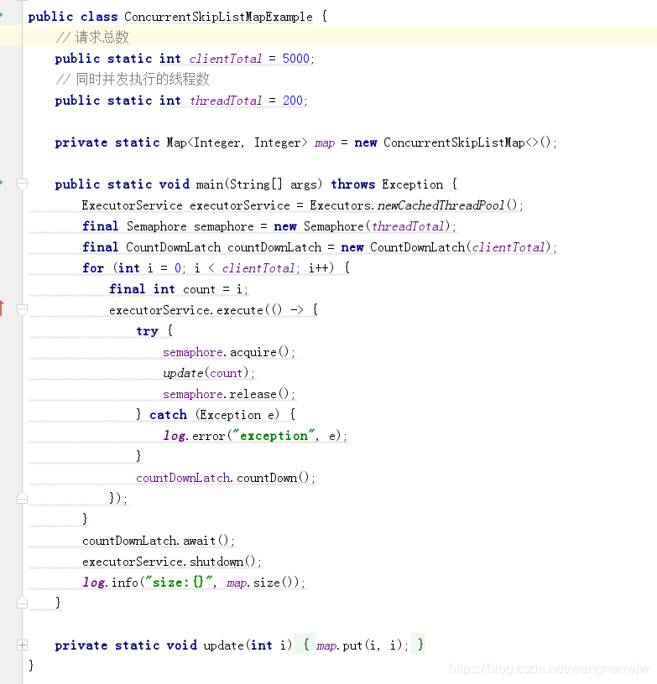Click the string literal "exception"
Screen dimensions: 657x684
point(274,436)
